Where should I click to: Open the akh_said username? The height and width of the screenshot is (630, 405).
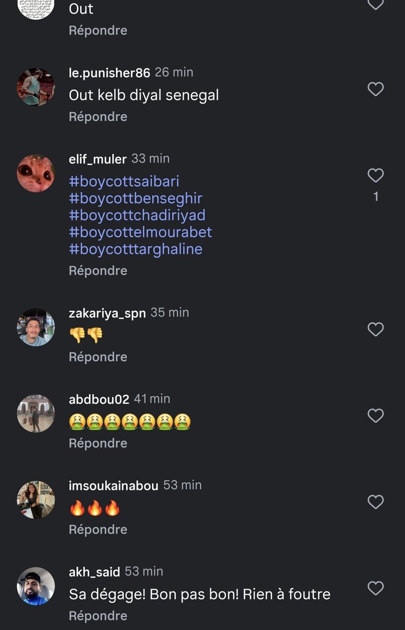(94, 572)
